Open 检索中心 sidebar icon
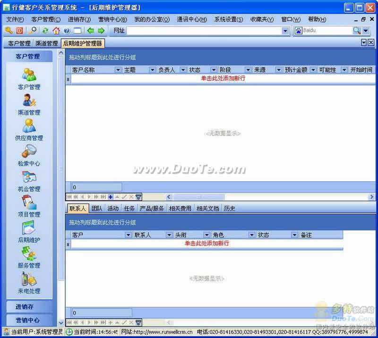This screenshot has height=338, width=378. click(x=29, y=151)
